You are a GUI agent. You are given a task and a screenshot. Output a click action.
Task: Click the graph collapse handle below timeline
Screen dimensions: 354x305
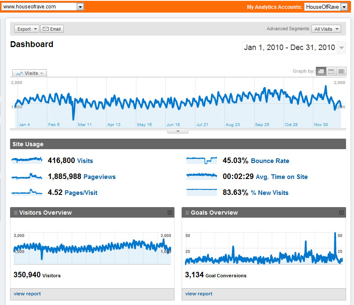pos(178,131)
